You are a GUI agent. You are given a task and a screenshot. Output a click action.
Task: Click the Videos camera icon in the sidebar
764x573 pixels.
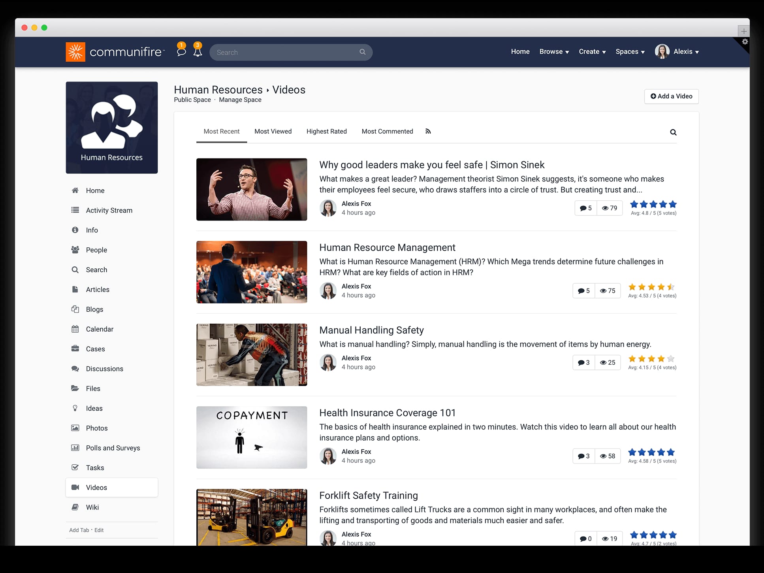tap(75, 487)
